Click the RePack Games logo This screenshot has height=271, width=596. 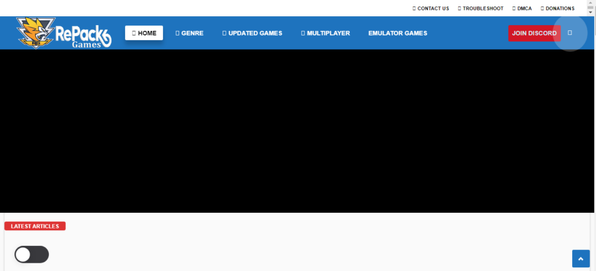click(63, 33)
